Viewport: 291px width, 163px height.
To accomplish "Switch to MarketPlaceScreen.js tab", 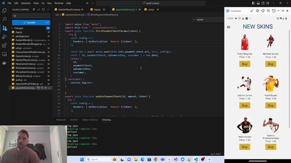I will 69,10.
